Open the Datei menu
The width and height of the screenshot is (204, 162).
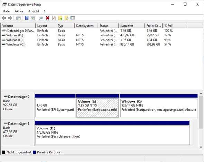(7, 11)
